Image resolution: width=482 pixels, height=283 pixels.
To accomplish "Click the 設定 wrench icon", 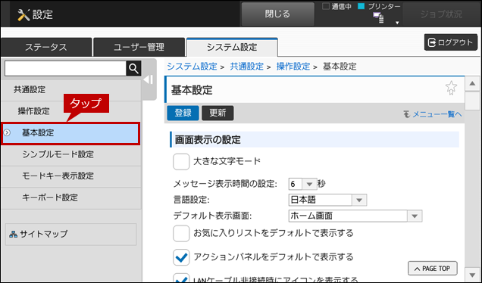I will (23, 14).
